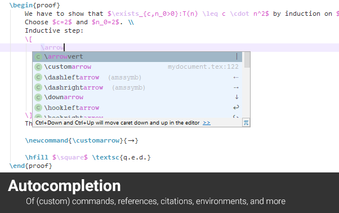Click the completion popup scrollbar thumb

[x=247, y=60]
